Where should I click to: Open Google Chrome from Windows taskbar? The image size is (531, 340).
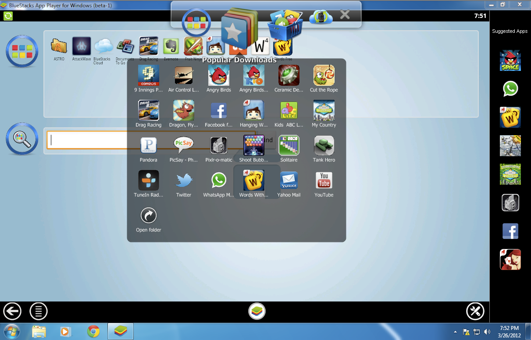[93, 331]
